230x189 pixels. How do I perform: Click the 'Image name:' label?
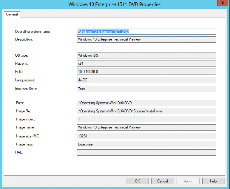coord(25,127)
